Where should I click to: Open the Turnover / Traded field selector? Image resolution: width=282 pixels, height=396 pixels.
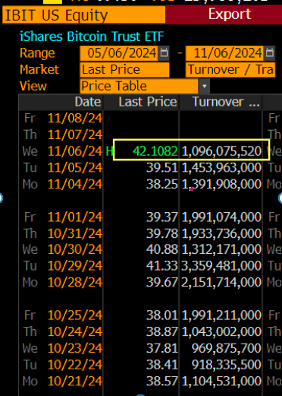pos(230,70)
